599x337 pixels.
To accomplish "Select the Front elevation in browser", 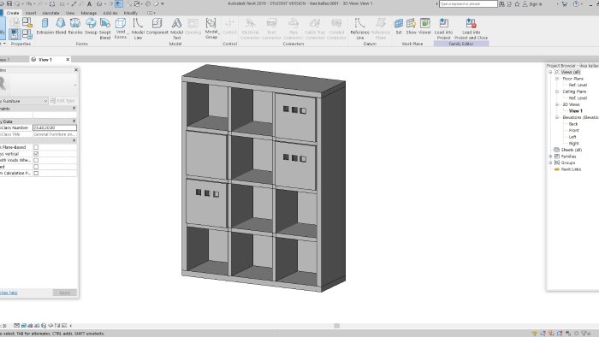I will point(574,131).
